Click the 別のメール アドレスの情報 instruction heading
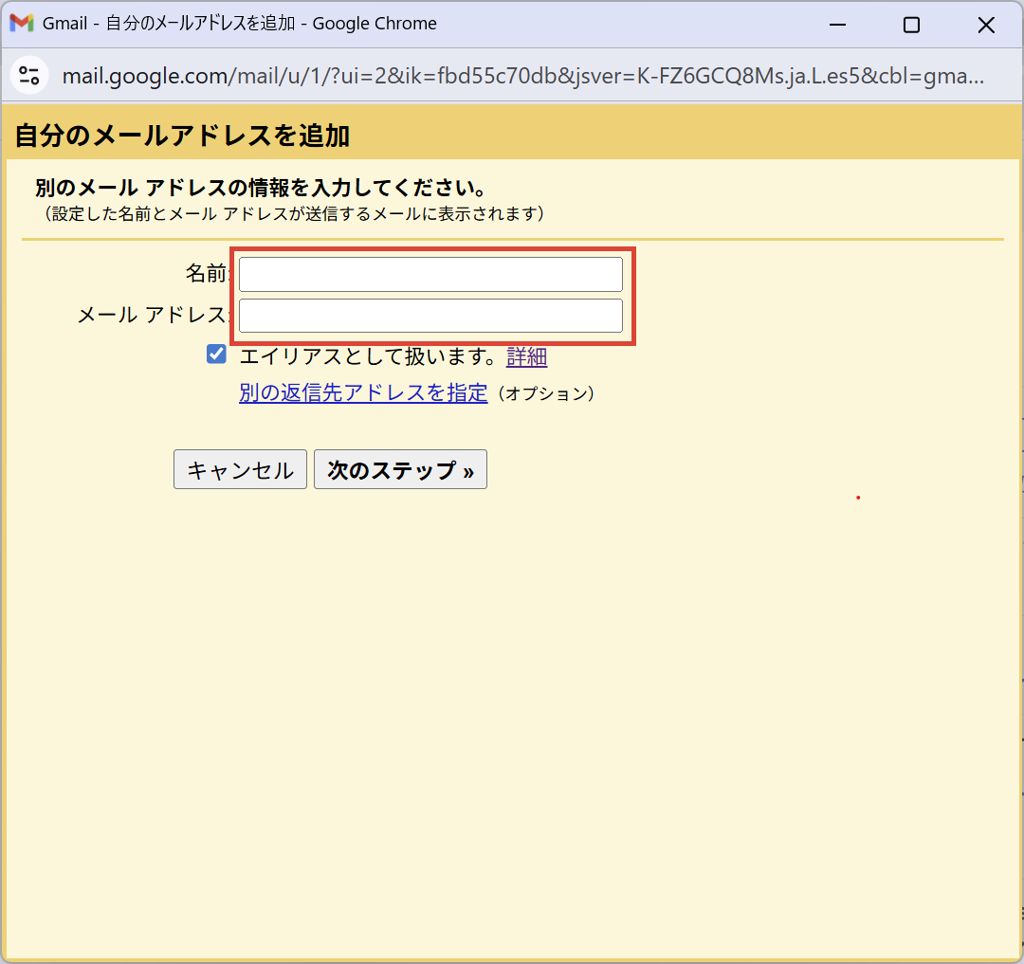This screenshot has width=1024, height=964. tap(261, 188)
